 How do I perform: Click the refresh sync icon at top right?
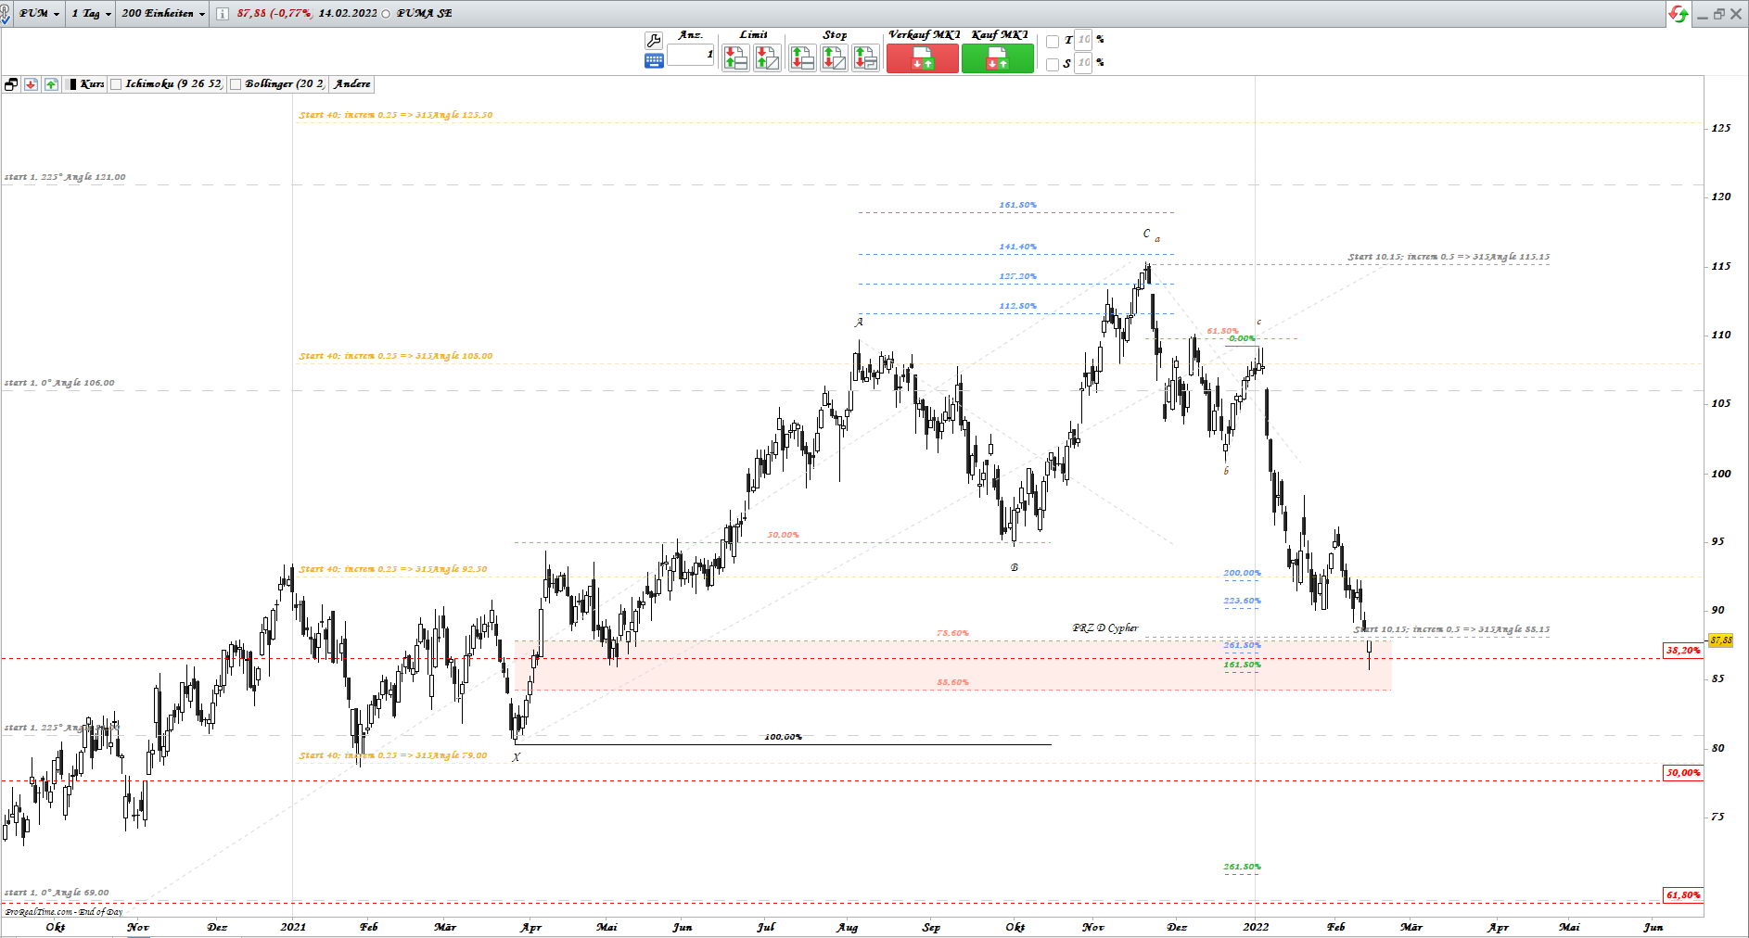1679,13
